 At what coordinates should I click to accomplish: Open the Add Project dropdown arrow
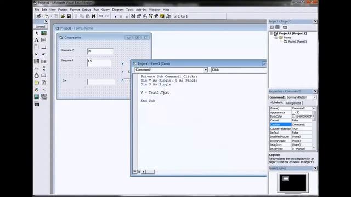(42, 16)
